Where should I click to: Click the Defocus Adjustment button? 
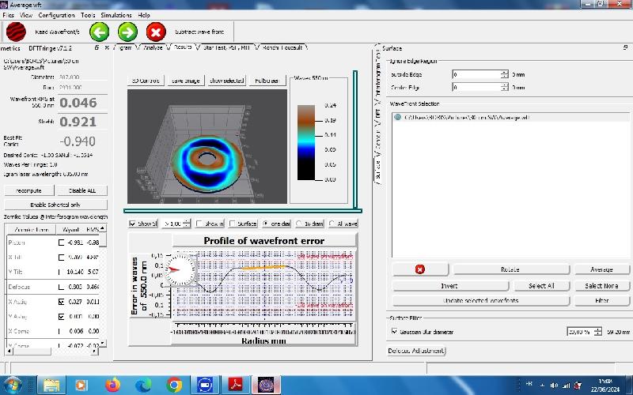point(416,351)
